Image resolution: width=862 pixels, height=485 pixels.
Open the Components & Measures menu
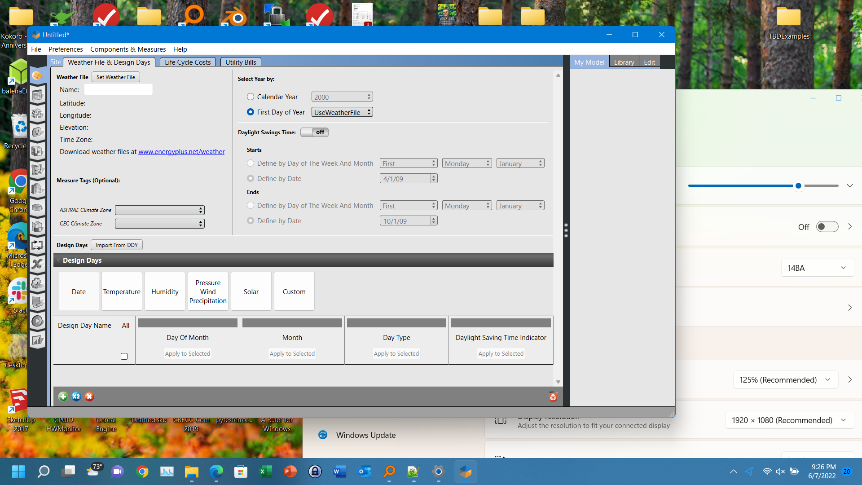(x=128, y=49)
